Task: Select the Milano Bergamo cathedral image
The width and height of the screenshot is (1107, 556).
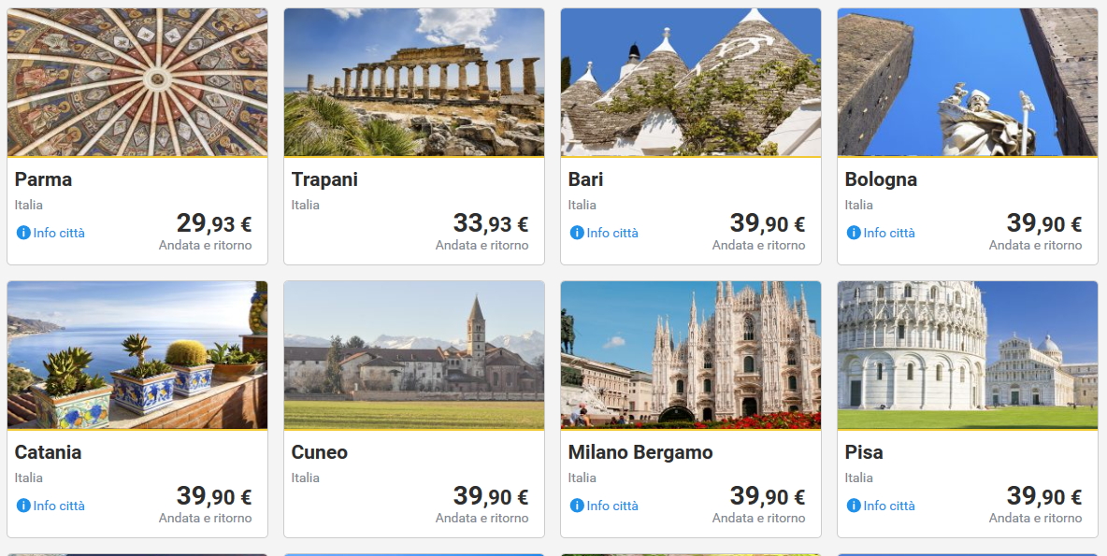Action: pyautogui.click(x=691, y=355)
